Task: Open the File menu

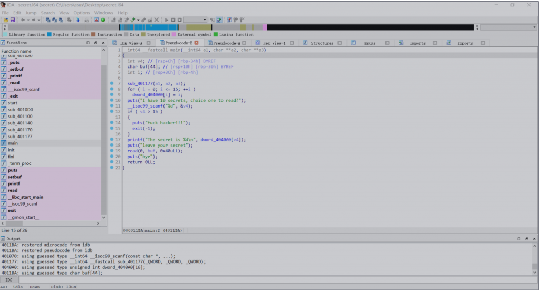Action: [x=5, y=13]
